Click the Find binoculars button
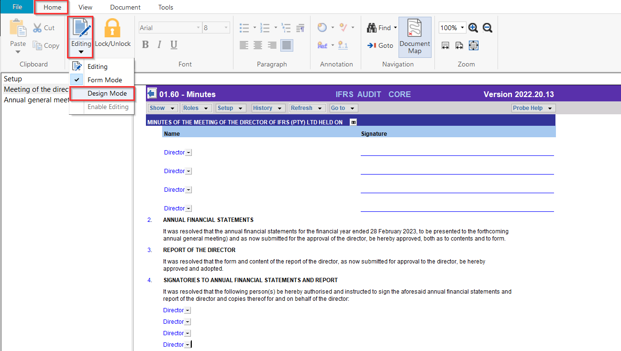This screenshot has height=351, width=621. coord(381,28)
